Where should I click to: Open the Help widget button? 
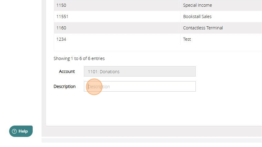pos(21,131)
